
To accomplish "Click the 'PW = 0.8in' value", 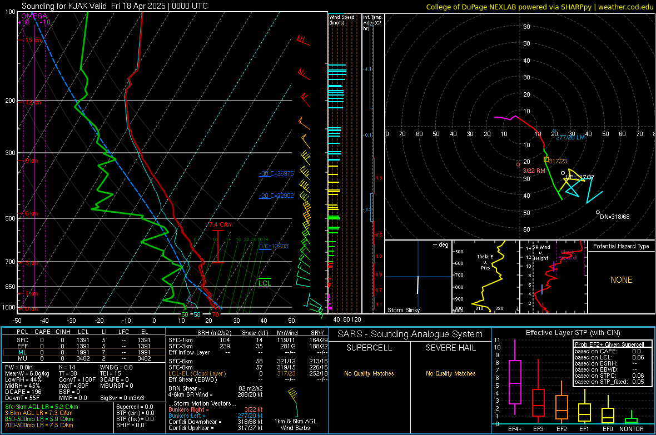I will pyautogui.click(x=19, y=367).
